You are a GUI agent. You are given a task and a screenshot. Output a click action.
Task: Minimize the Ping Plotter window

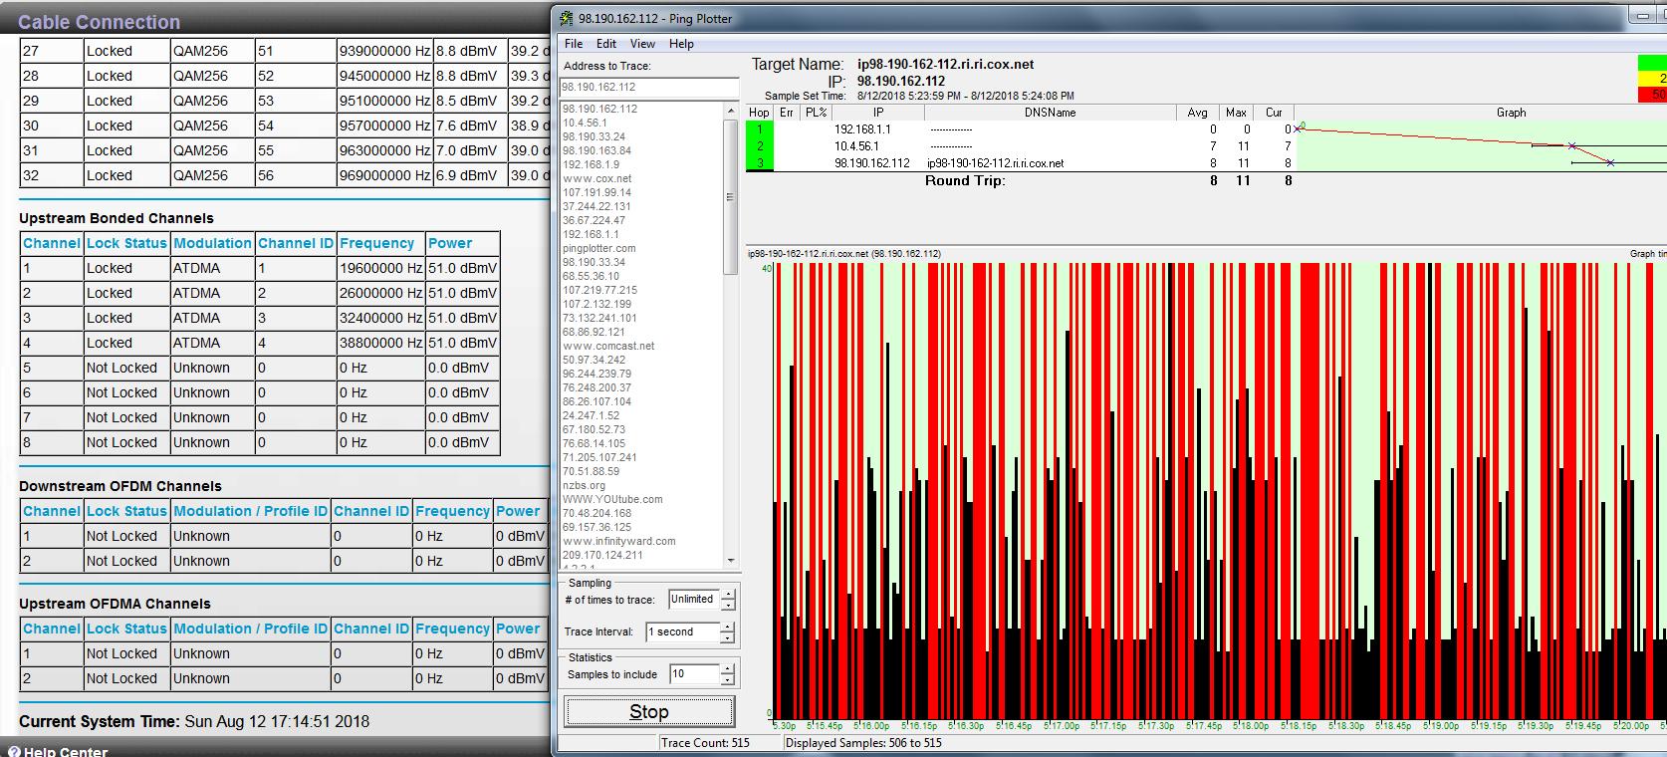(1645, 15)
